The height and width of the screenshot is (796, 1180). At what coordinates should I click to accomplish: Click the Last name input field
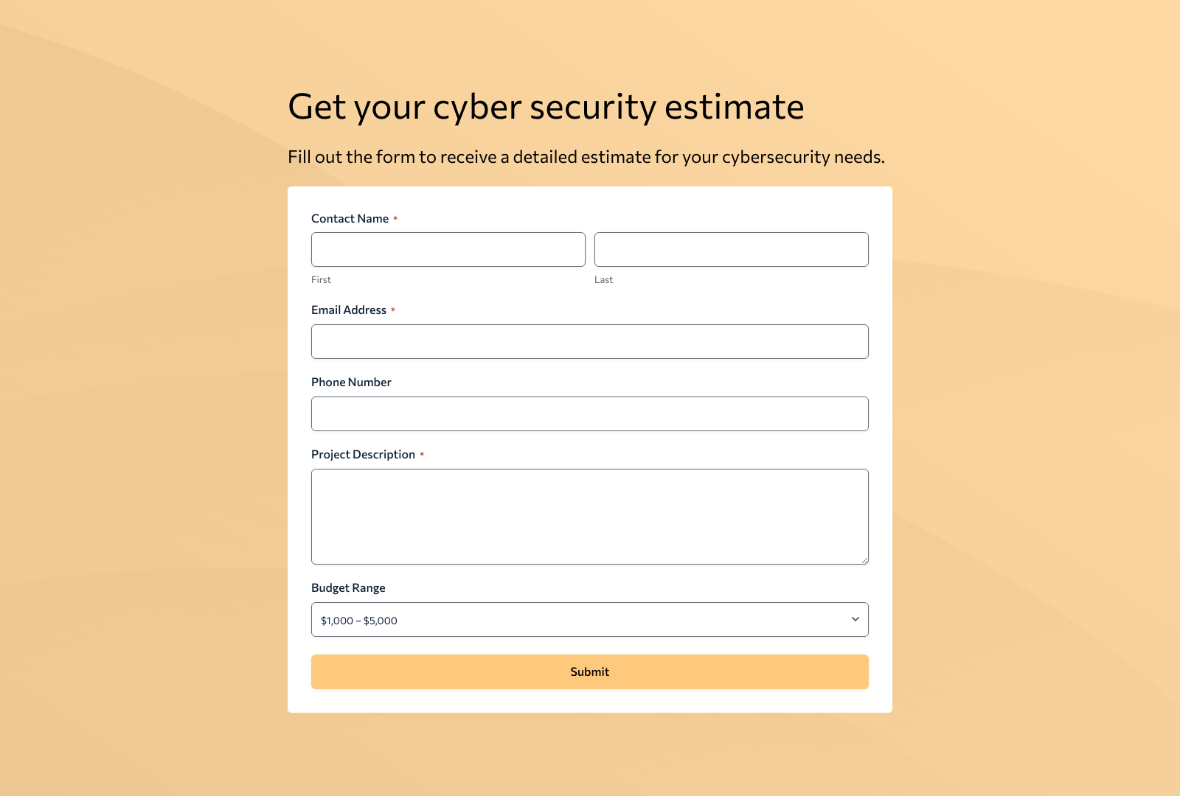[731, 249]
